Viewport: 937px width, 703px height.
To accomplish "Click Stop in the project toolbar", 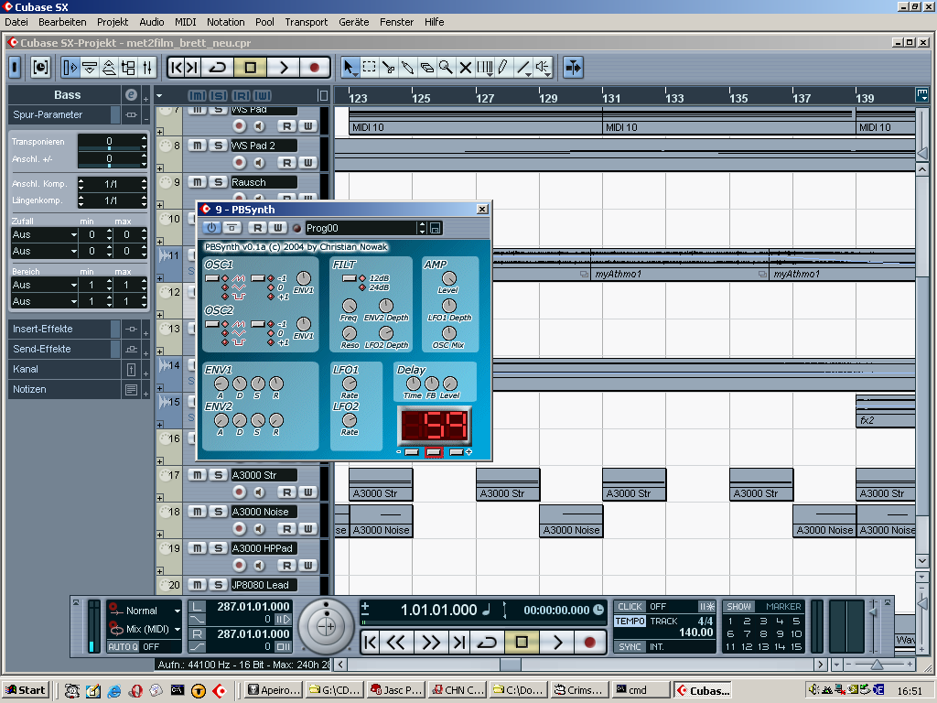I will click(x=251, y=67).
